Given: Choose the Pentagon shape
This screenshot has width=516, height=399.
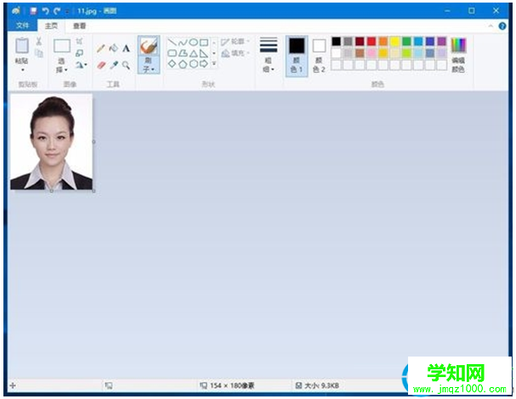Looking at the screenshot, I should point(183,64).
